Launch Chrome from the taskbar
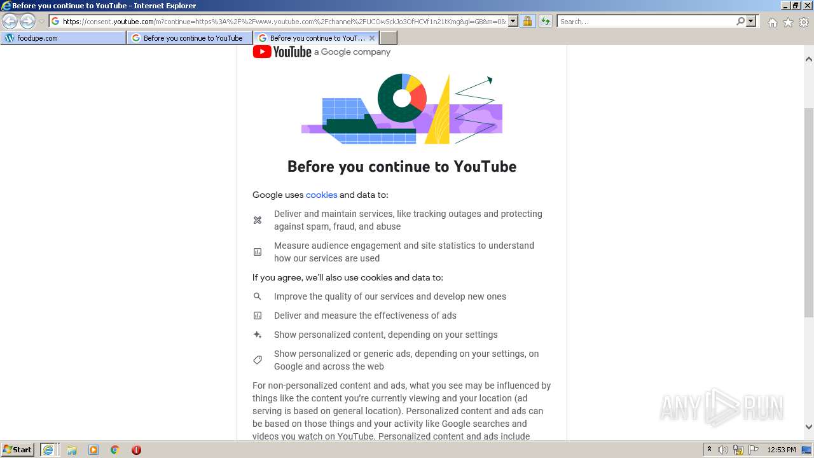Screen dimensions: 814x458 (115, 450)
